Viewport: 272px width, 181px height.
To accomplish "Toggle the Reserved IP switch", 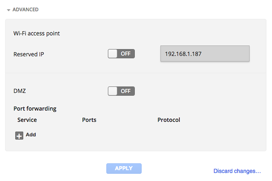I will point(121,54).
